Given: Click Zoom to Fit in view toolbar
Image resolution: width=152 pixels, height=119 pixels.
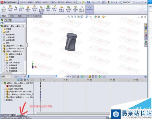Looking at the screenshot, I should coord(69,17).
